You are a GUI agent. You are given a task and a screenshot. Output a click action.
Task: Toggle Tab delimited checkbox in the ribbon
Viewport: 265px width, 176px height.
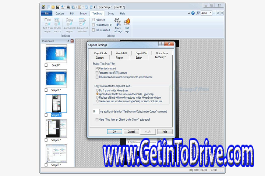93,30
